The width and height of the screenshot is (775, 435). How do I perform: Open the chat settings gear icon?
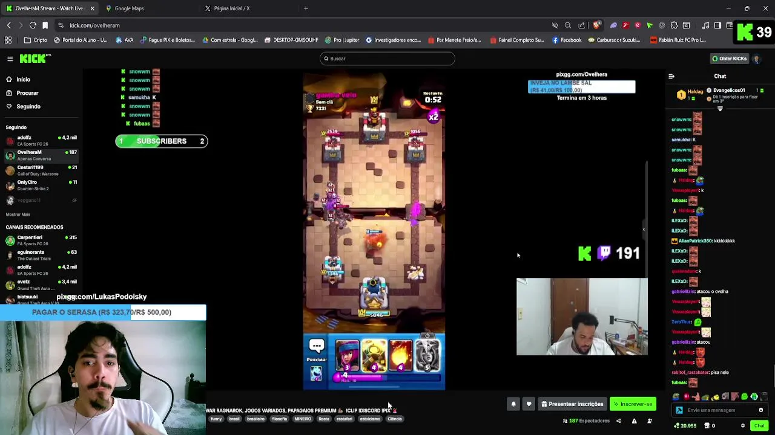(743, 426)
